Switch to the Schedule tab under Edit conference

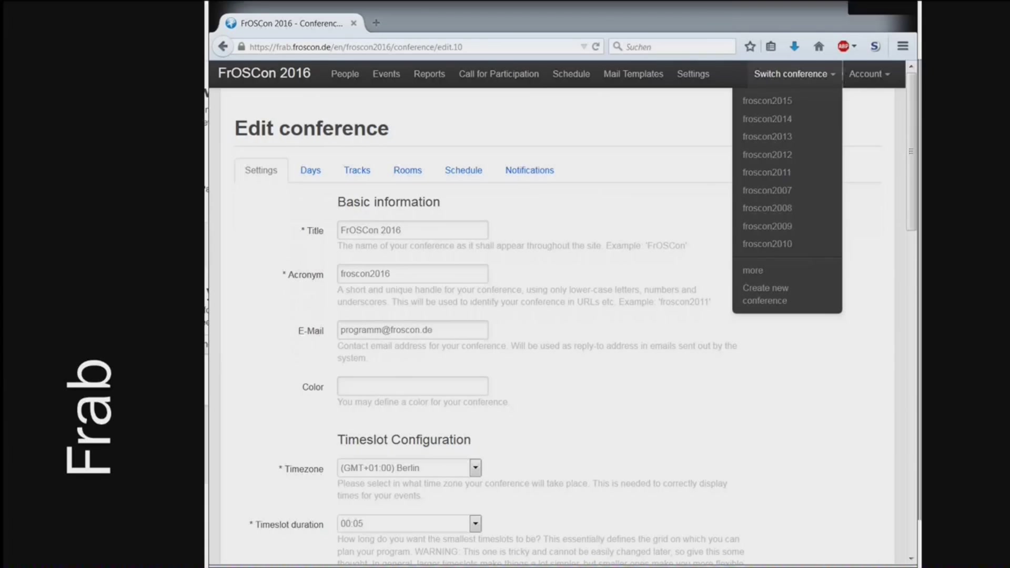click(463, 170)
